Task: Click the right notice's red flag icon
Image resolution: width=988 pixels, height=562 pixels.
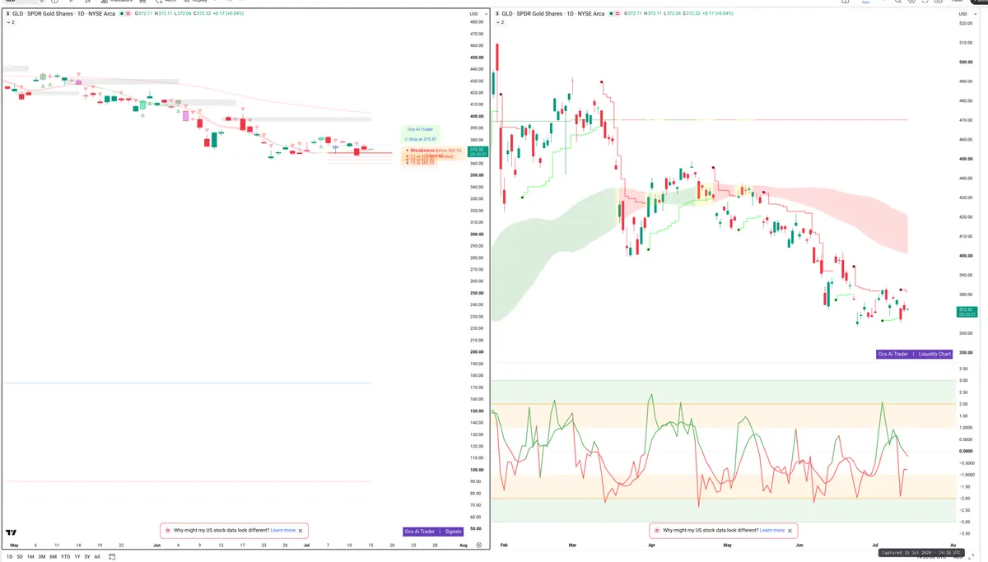Action: click(657, 531)
